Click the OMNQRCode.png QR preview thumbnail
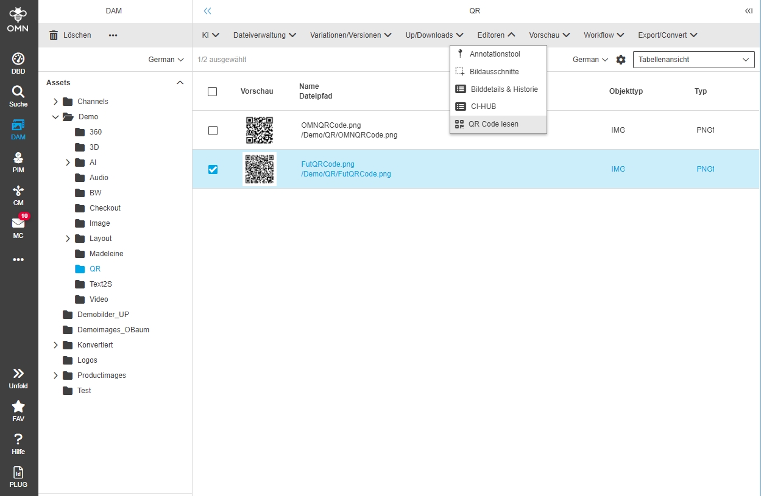The height and width of the screenshot is (496, 761). pos(259,130)
